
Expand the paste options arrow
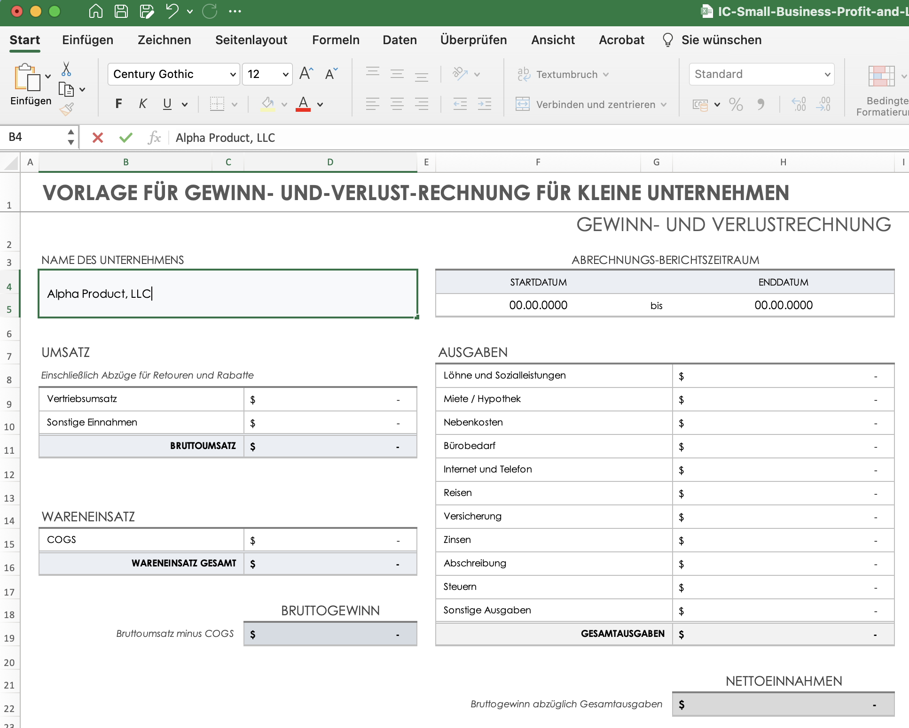pos(48,76)
